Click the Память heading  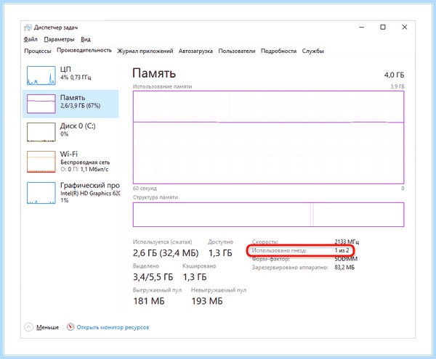tap(154, 73)
